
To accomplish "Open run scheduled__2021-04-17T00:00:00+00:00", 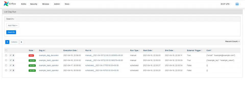I will [102, 65].
